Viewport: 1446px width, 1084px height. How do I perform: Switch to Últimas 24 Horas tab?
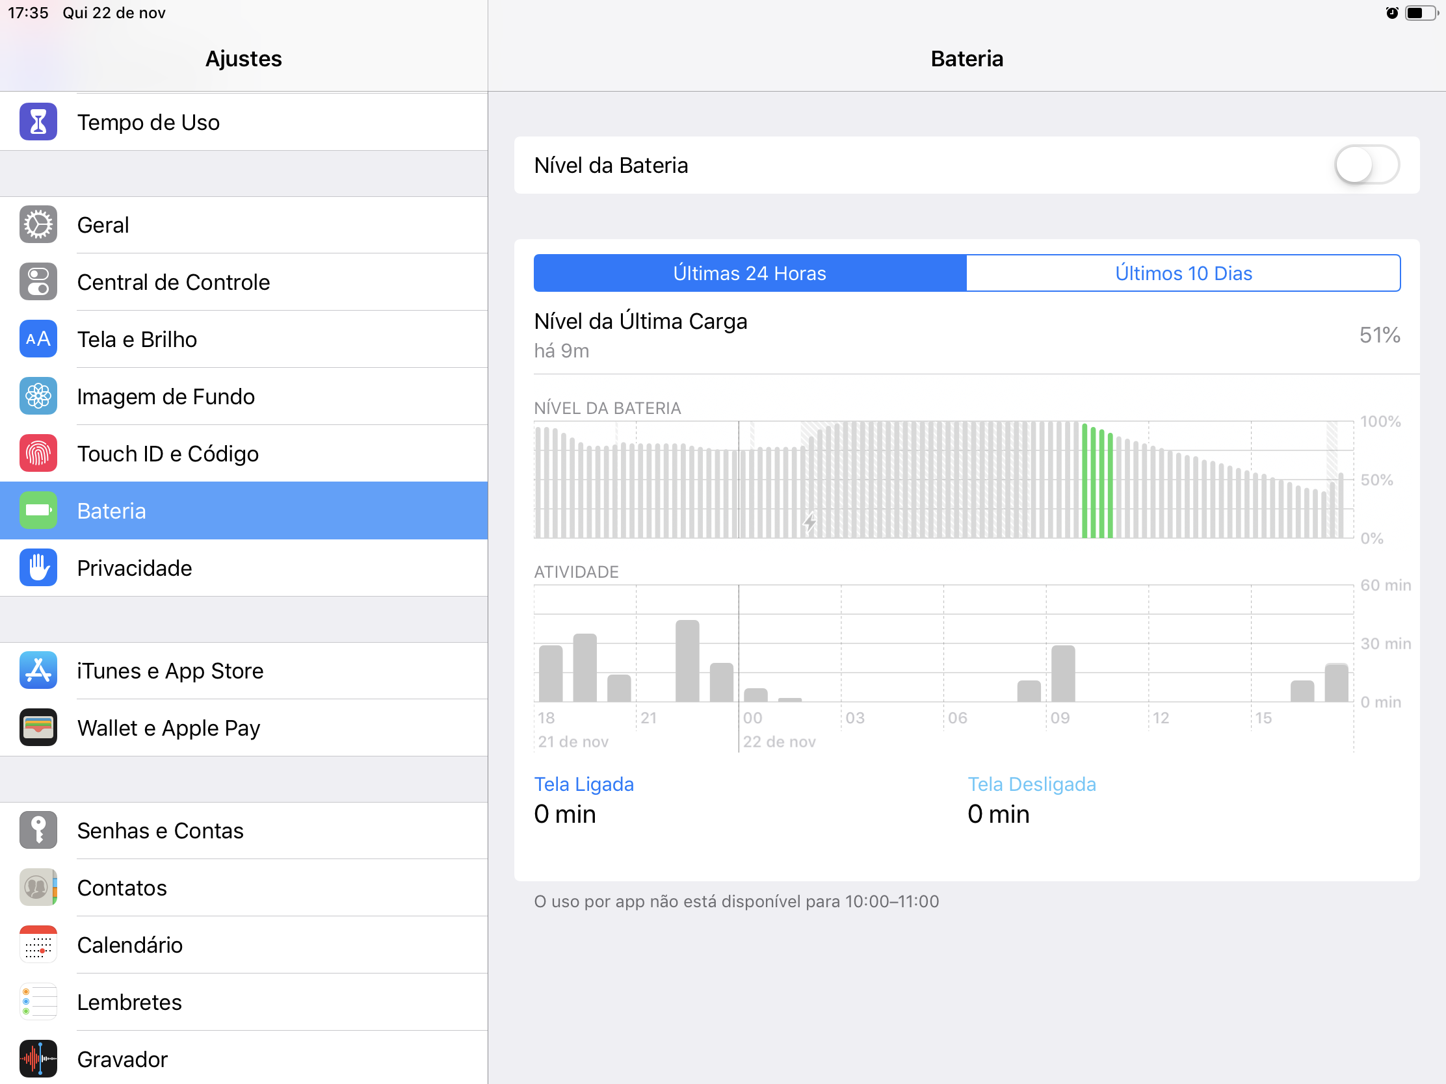pos(750,273)
